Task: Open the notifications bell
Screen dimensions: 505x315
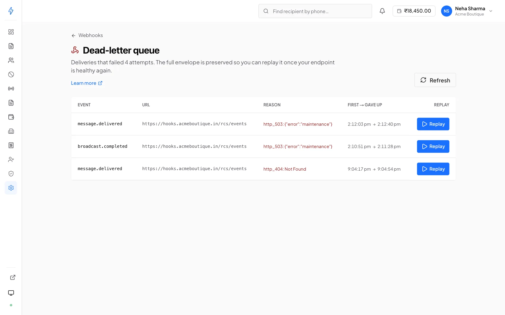Action: pos(382,11)
